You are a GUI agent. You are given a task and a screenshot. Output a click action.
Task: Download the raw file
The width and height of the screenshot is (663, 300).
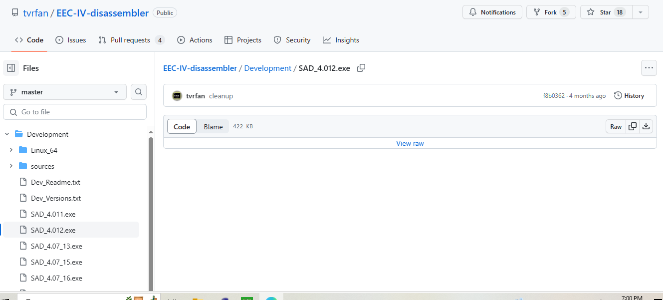click(646, 126)
